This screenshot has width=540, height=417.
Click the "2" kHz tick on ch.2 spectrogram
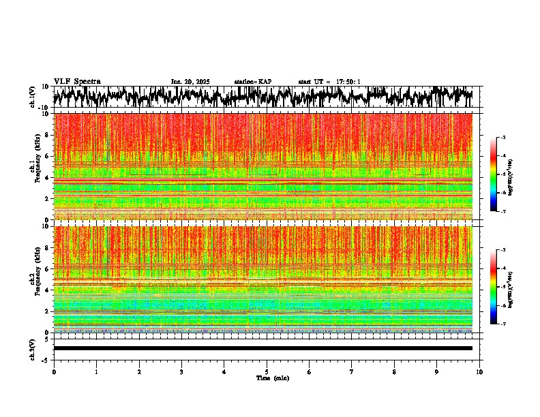[x=47, y=311]
